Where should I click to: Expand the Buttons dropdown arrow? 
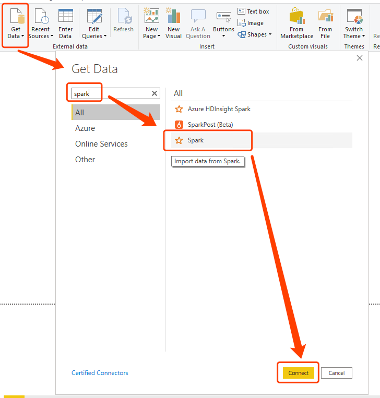coord(223,36)
